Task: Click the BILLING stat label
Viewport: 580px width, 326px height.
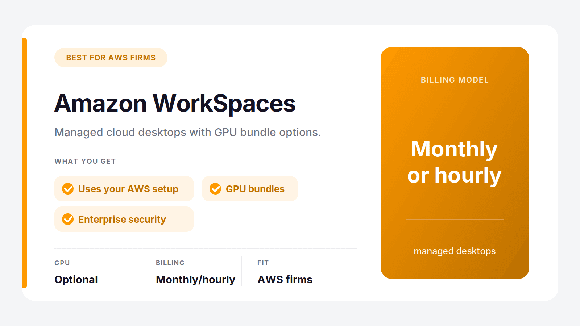Action: coord(170,263)
